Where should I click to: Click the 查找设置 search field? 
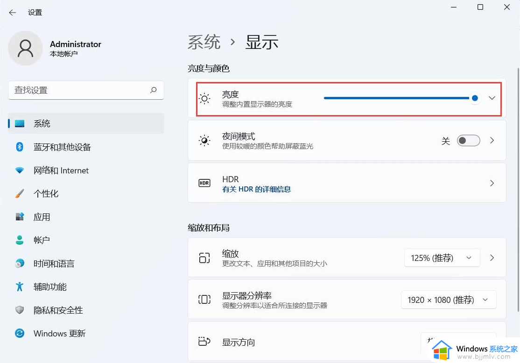(86, 90)
